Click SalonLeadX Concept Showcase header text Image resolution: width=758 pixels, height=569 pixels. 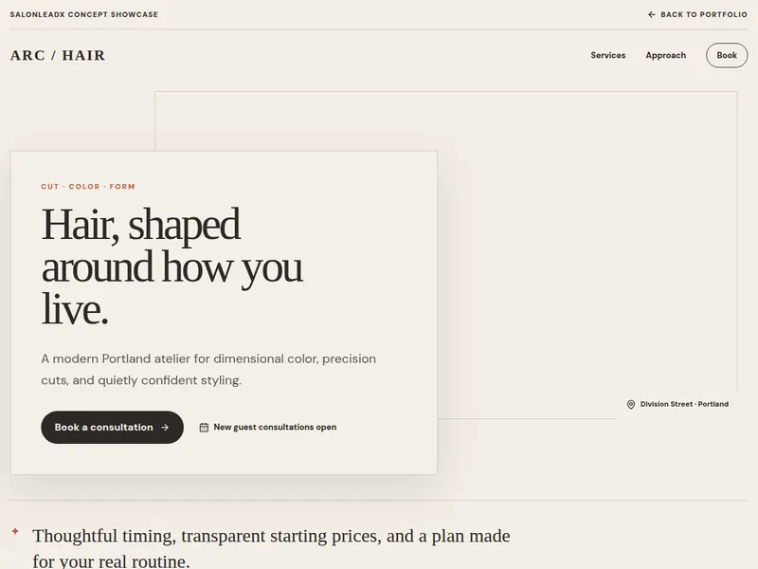coord(84,14)
